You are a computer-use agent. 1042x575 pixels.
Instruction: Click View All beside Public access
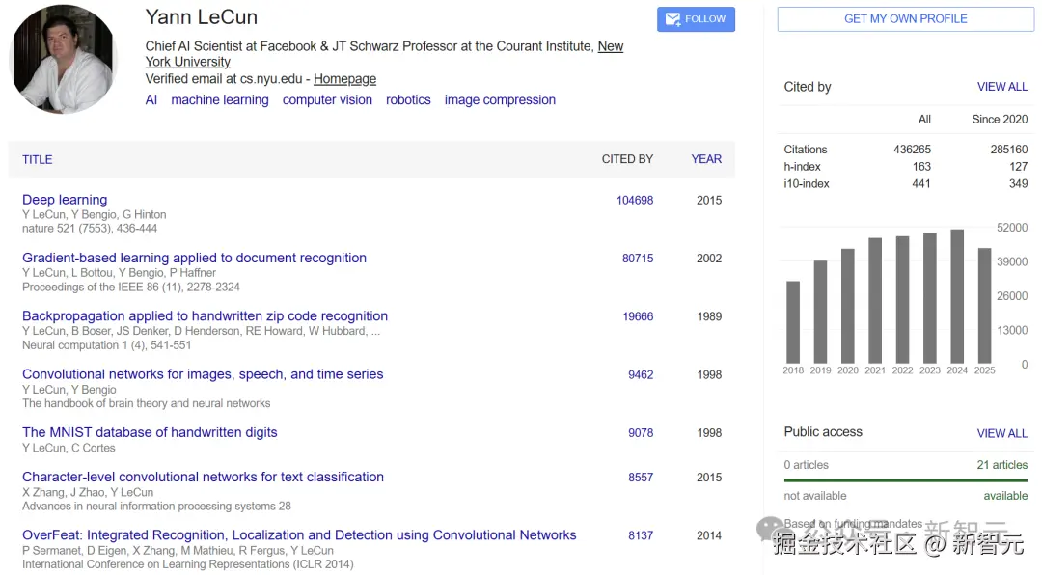click(1002, 433)
